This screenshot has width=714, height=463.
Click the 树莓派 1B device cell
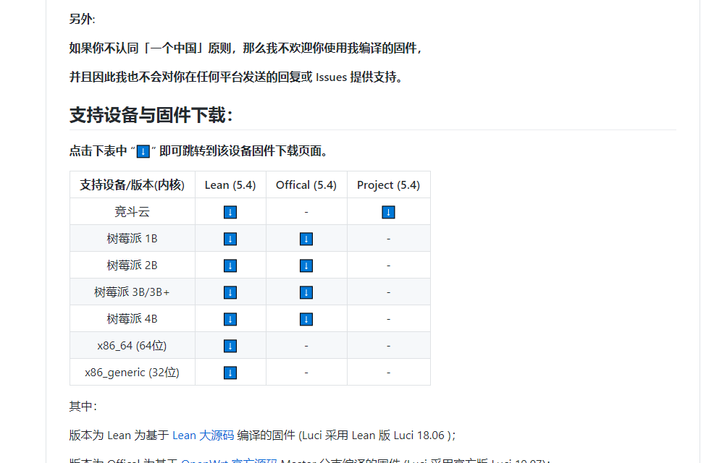[132, 238]
